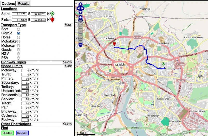Pan the map north with up arrow
The height and width of the screenshot is (136, 208).
[x=81, y=4]
